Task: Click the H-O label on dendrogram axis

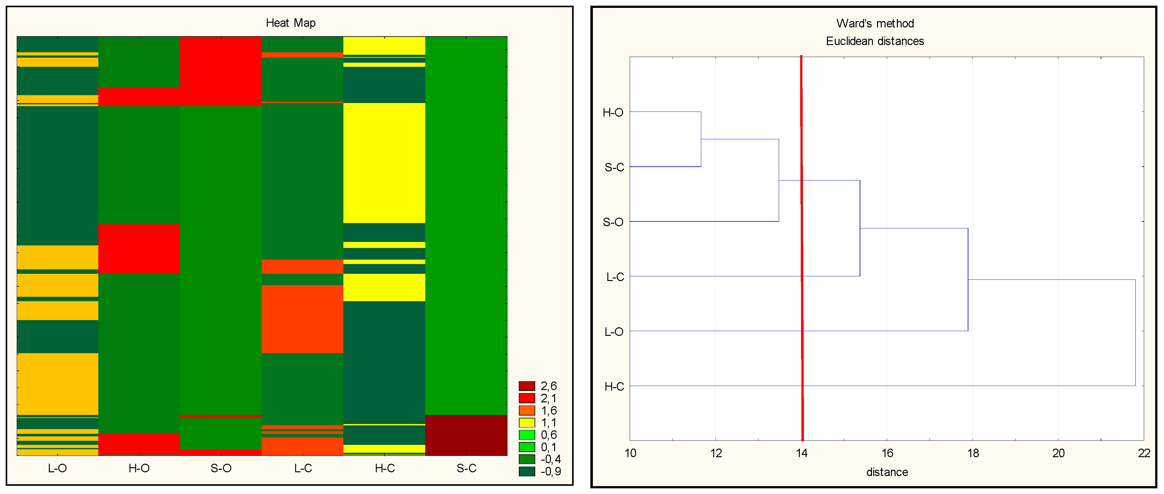Action: click(613, 112)
